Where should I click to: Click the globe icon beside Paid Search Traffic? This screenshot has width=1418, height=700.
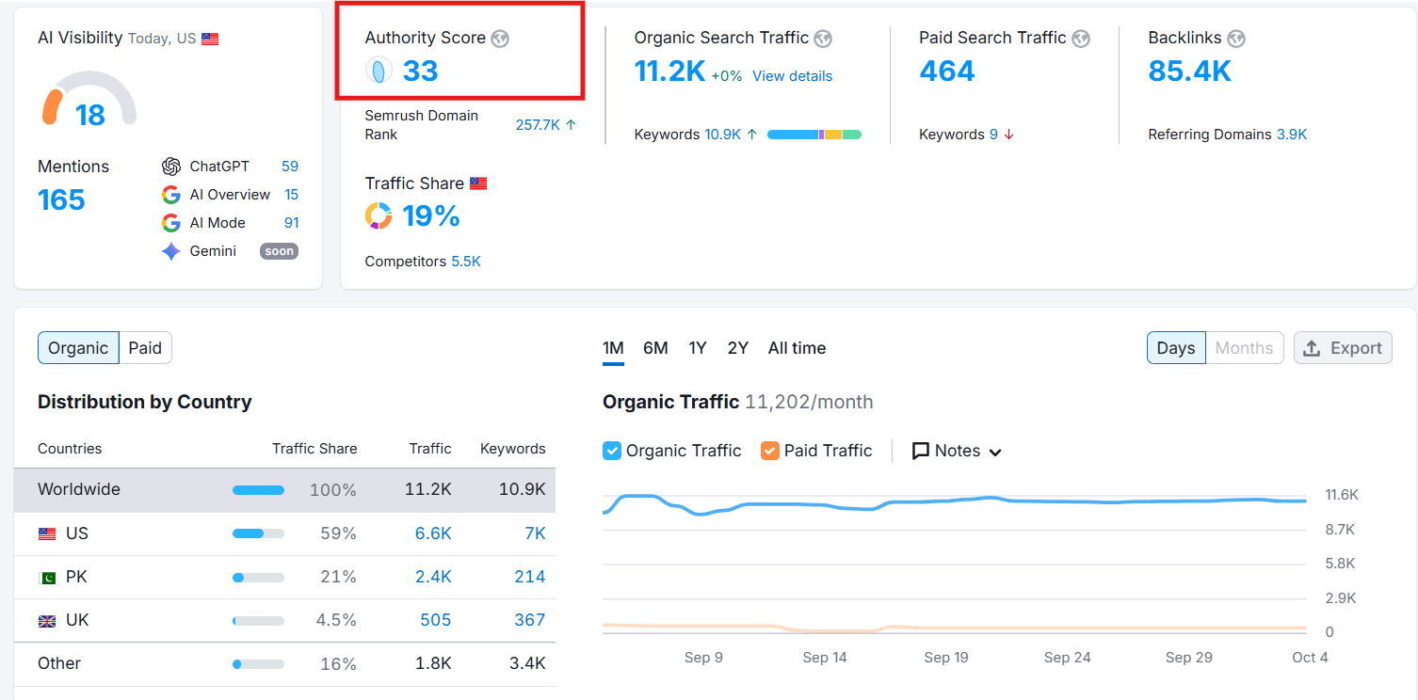pos(1081,39)
